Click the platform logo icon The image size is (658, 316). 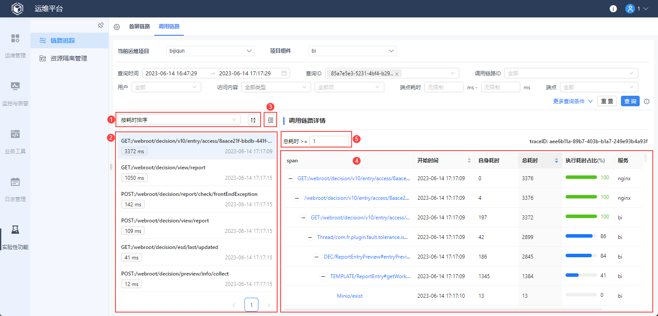tap(17, 9)
